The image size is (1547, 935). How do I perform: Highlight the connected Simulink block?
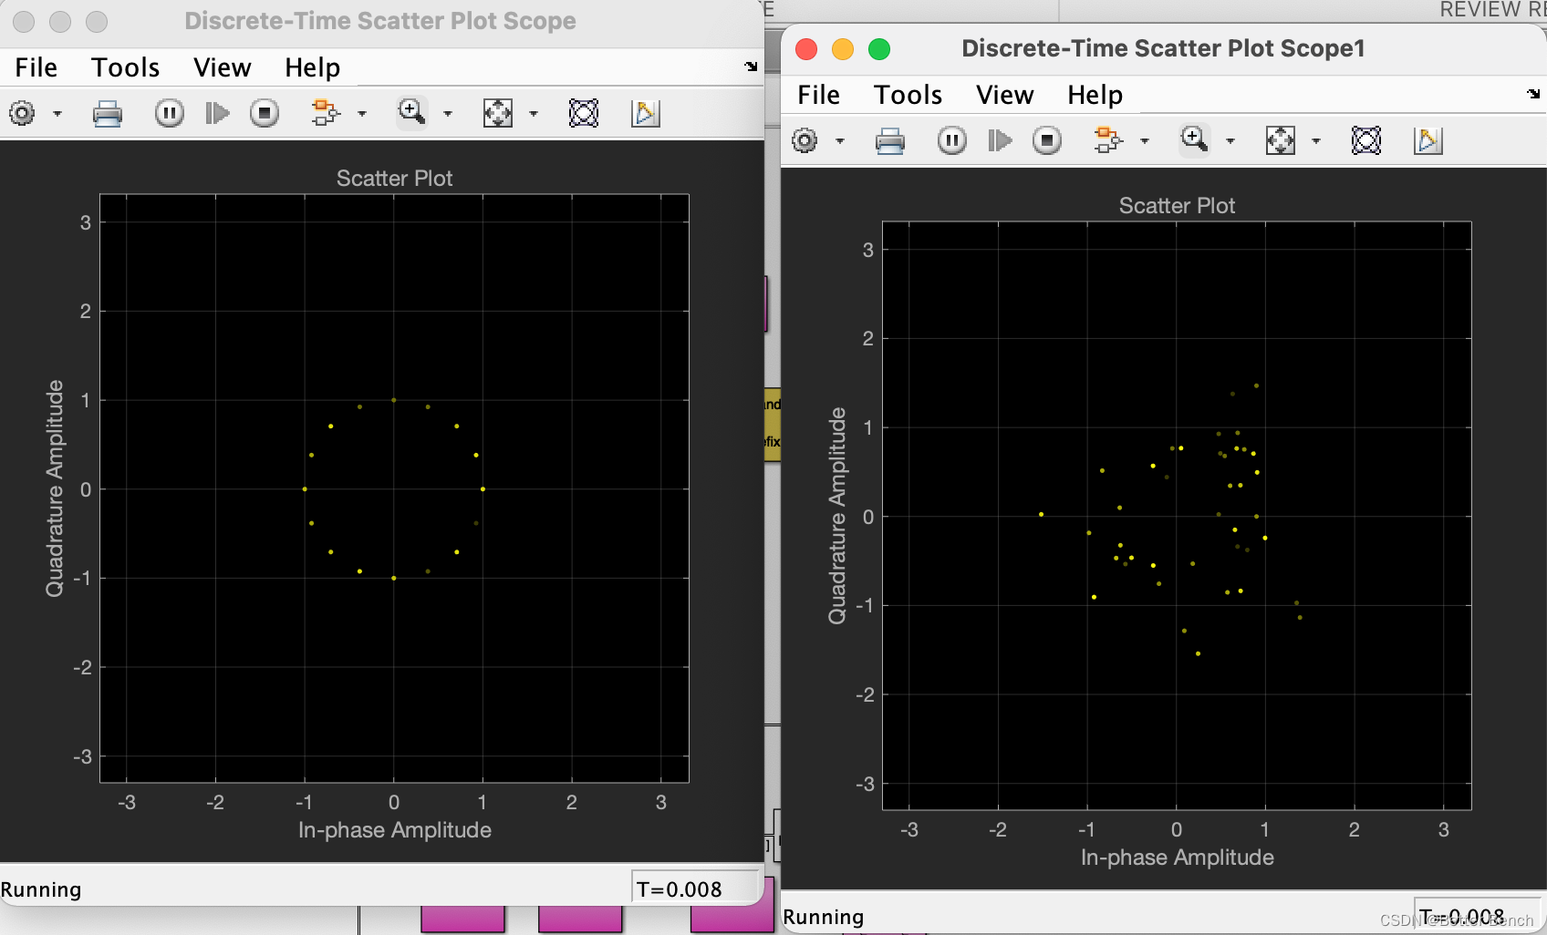330,113
